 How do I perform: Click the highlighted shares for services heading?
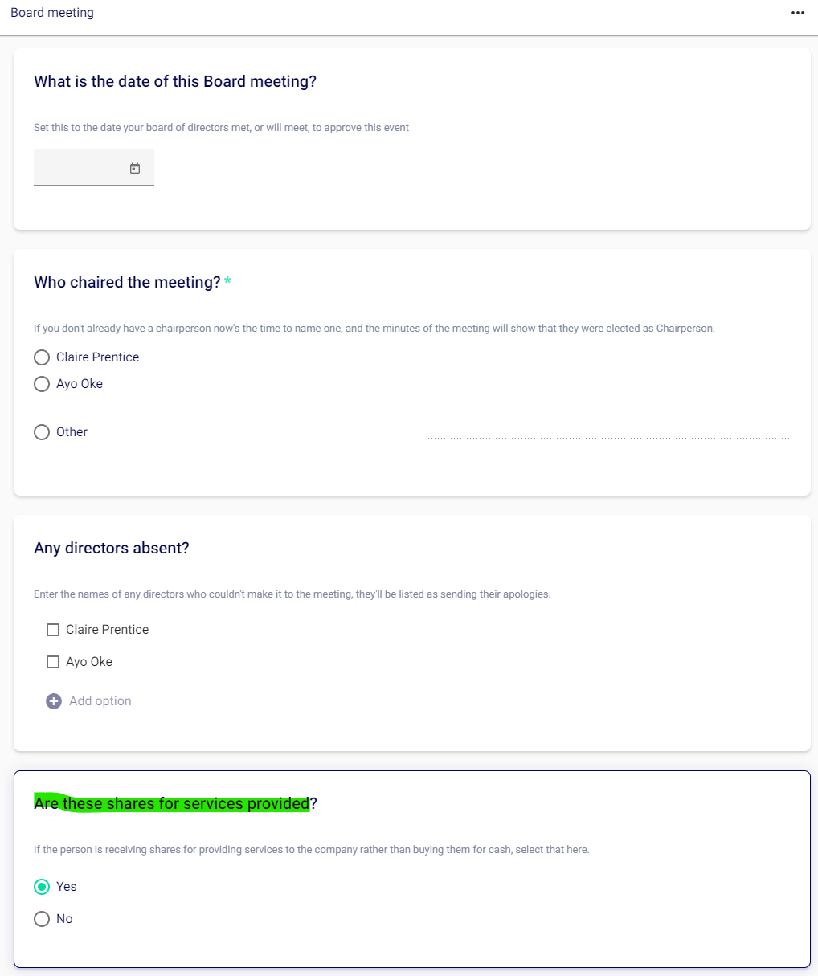(172, 804)
